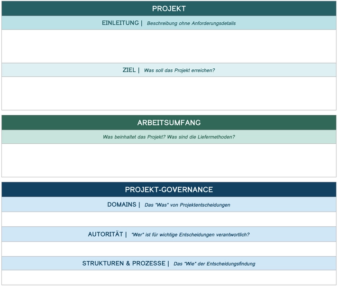Select the AUTORITÄT heading row
This screenshot has width=338, height=286.
[x=169, y=234]
